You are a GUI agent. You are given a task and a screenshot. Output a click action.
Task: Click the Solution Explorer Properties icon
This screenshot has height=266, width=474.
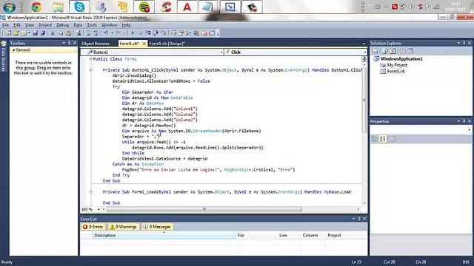point(375,51)
